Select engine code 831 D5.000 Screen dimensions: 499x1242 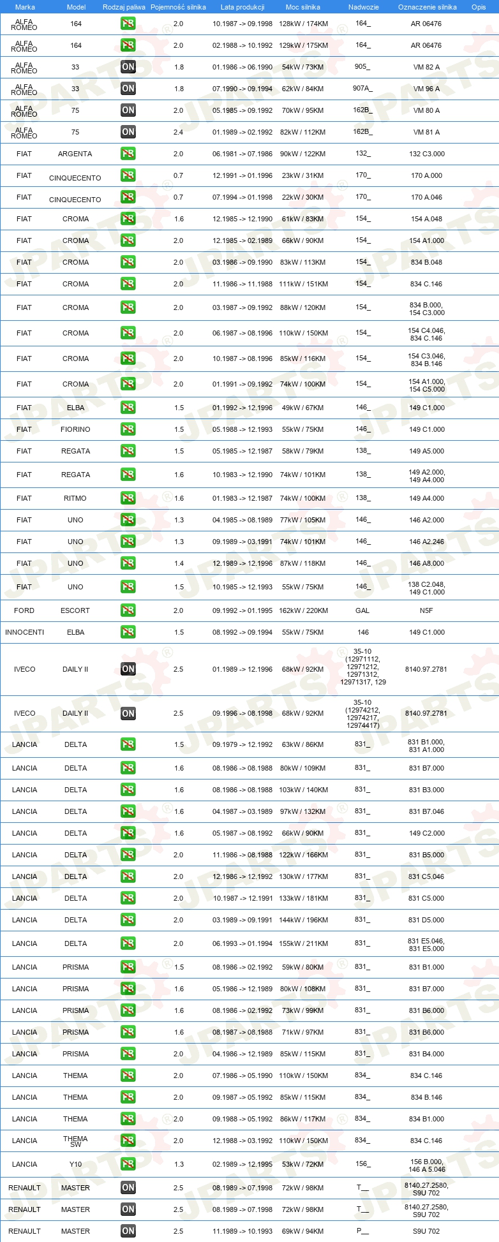[x=426, y=920]
